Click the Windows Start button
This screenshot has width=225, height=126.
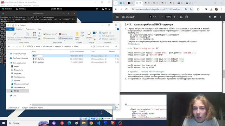coord(4,123)
